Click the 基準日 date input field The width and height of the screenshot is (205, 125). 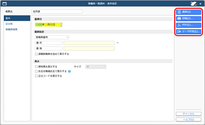click(48, 25)
